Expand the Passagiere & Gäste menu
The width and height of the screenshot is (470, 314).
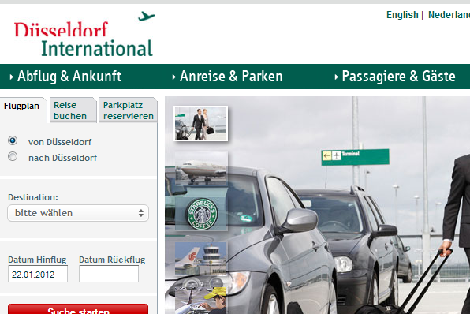395,77
